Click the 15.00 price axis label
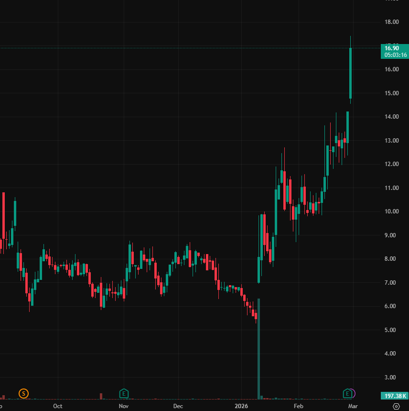Viewport: 409px width, 411px height. point(391,93)
